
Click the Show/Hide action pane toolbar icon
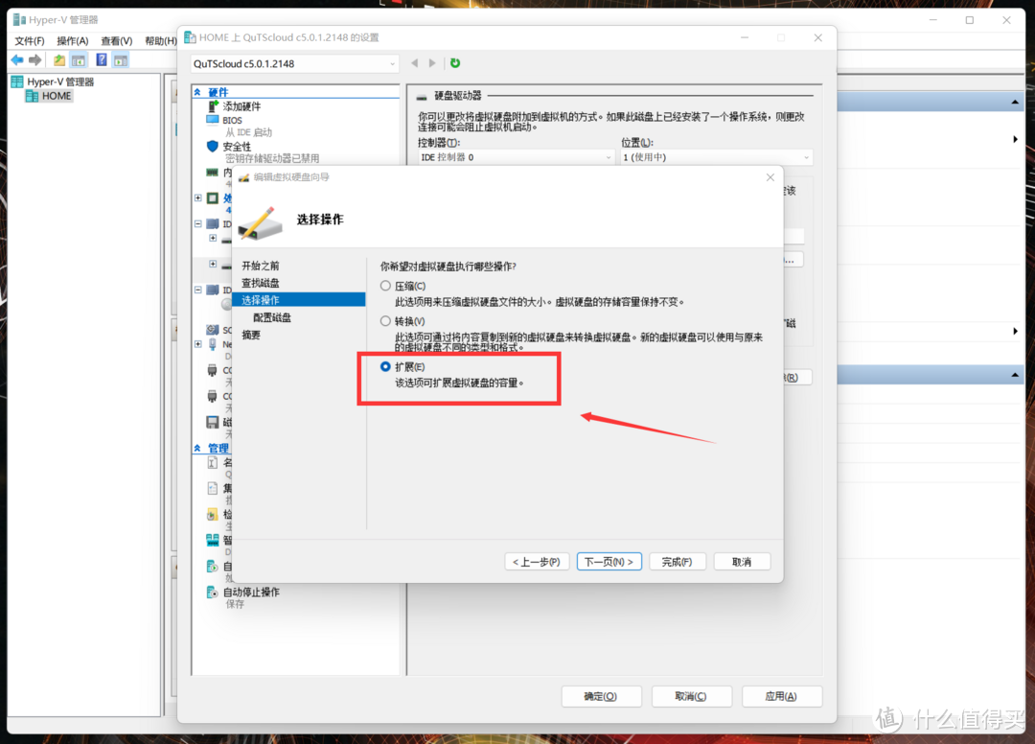[120, 60]
